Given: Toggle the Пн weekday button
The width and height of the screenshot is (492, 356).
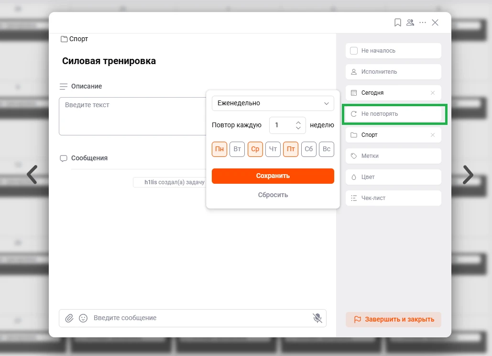Looking at the screenshot, I should pyautogui.click(x=219, y=149).
